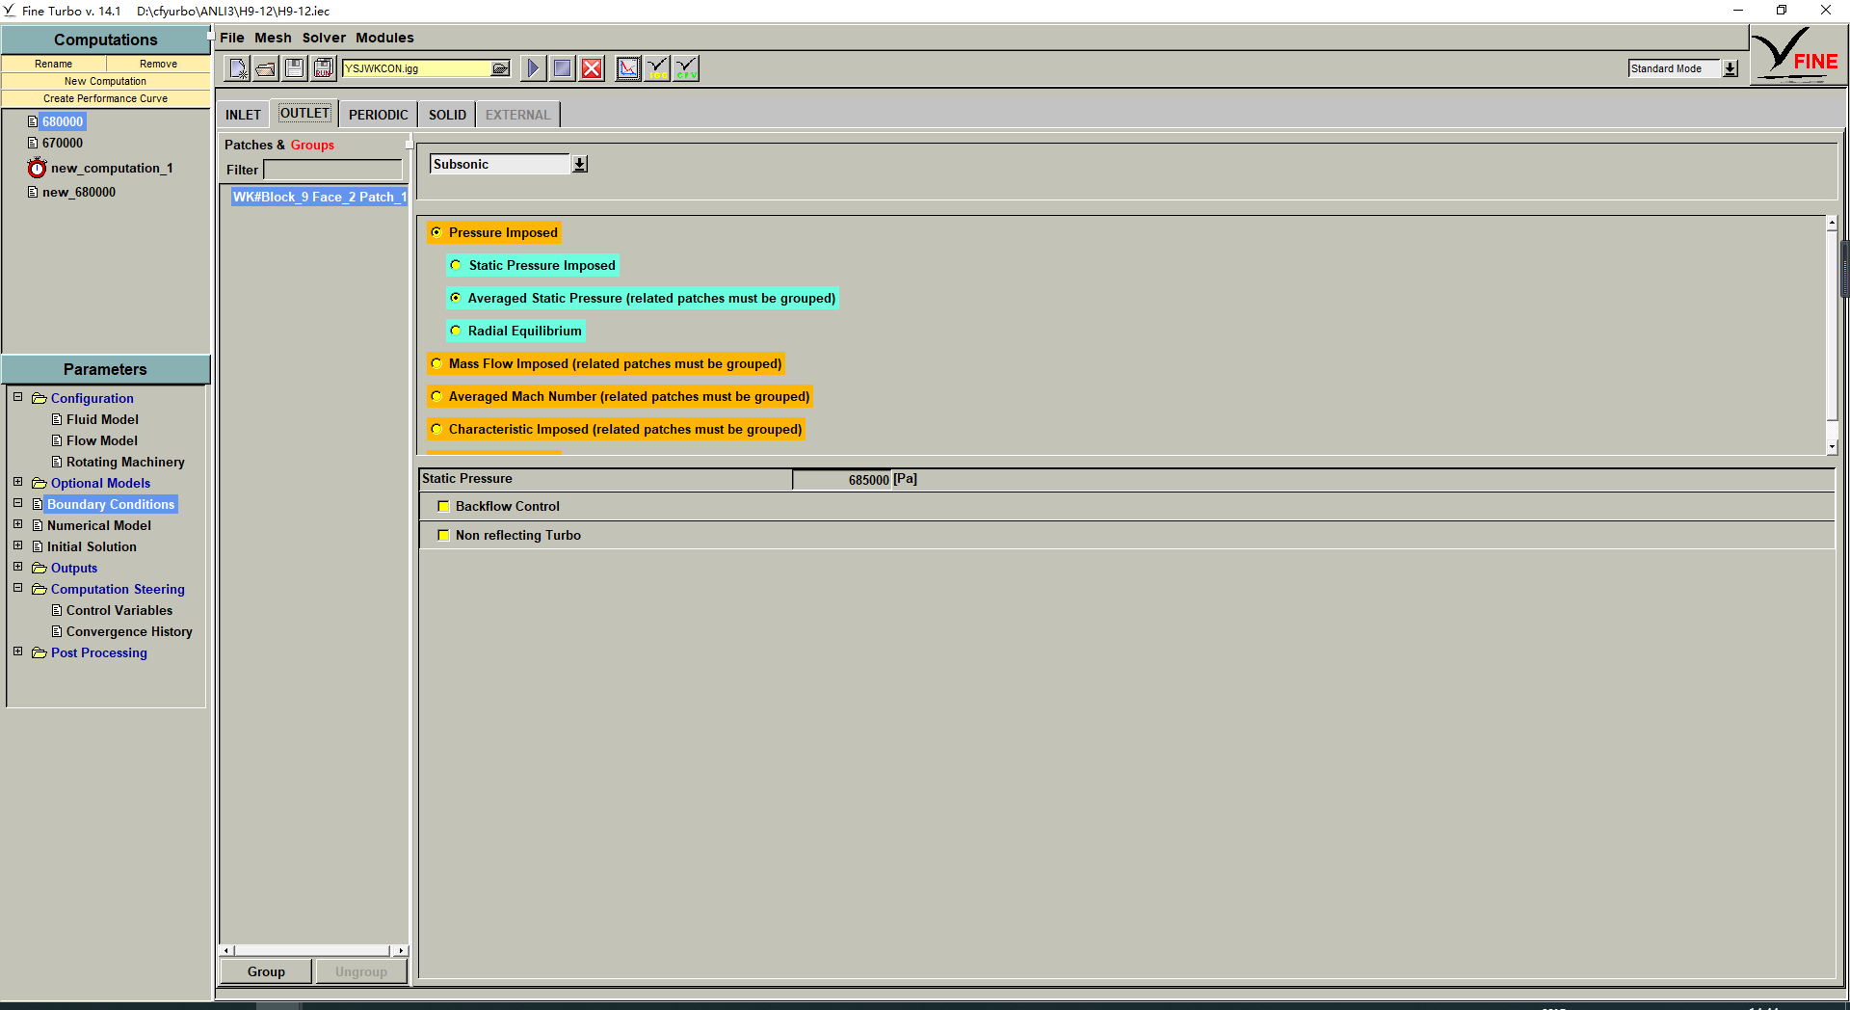The image size is (1850, 1010).
Task: Click the New Project icon
Action: [x=237, y=68]
